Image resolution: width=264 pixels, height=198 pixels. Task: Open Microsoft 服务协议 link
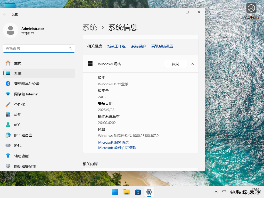click(x=113, y=142)
